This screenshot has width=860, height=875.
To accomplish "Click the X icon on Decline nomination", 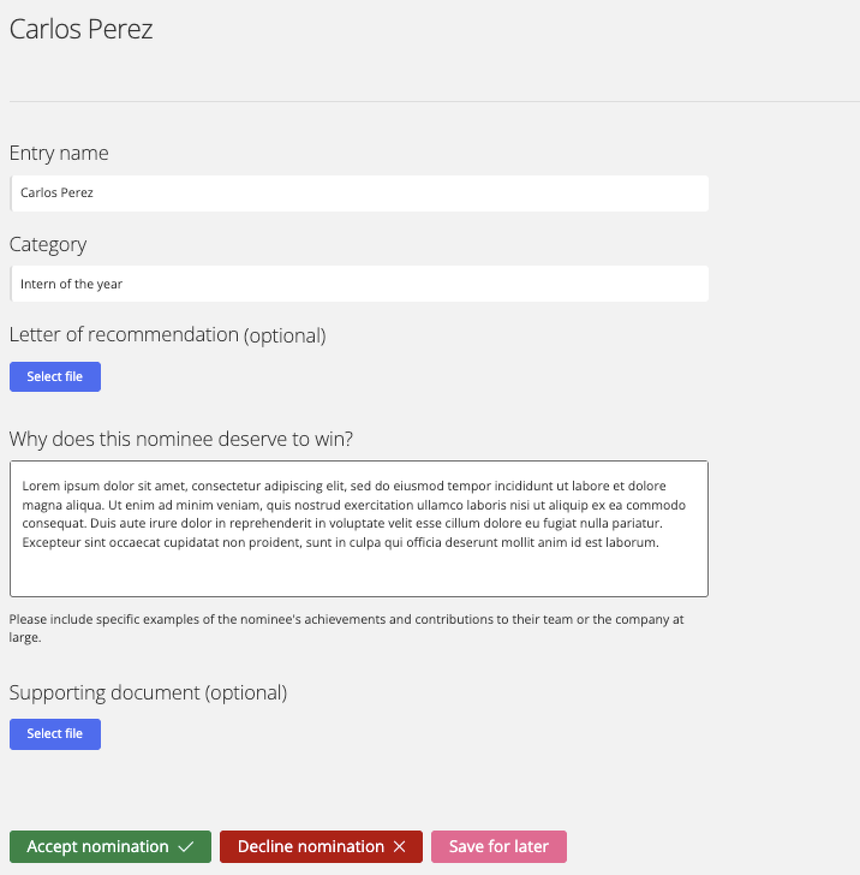I will click(x=399, y=847).
